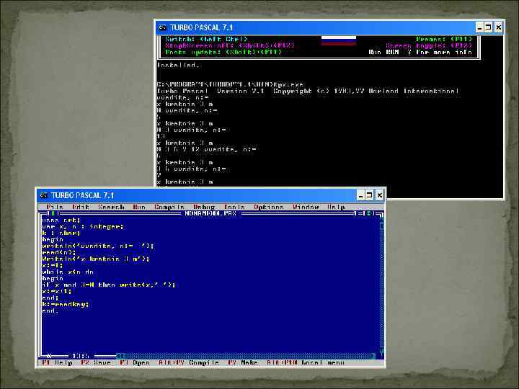Click the Turbo Pascal copyright line in console
Image resolution: width=519 pixels, height=389 pixels.
[308, 91]
